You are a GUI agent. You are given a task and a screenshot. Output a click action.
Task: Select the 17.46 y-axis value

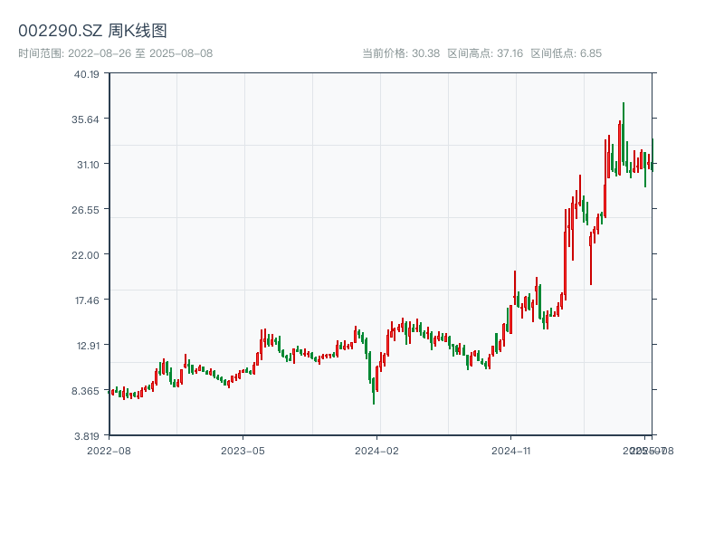pyautogui.click(x=86, y=300)
